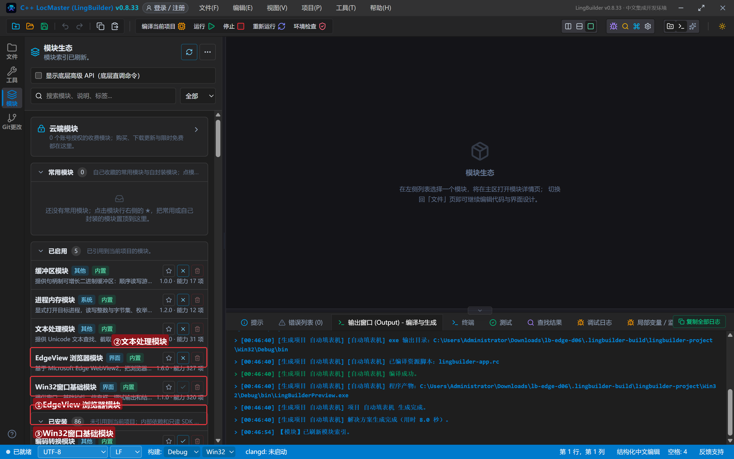Open the debug bug icon in toolbar
The width and height of the screenshot is (734, 459).
coord(613,27)
